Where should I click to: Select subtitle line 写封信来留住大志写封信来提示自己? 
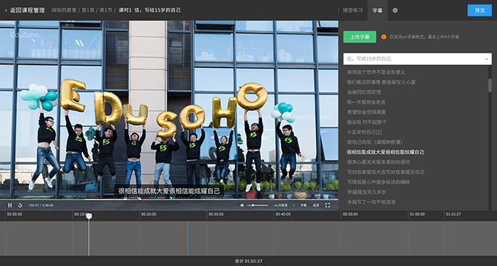[x=386, y=172]
